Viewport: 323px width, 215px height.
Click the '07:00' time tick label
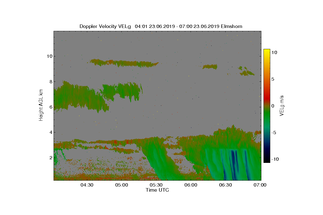(x=260, y=185)
